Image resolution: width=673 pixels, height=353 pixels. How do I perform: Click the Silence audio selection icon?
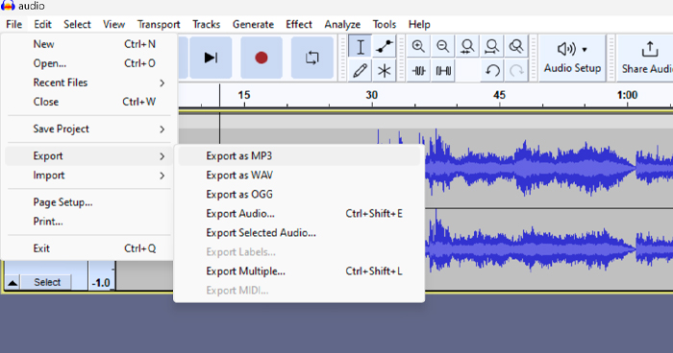(443, 70)
